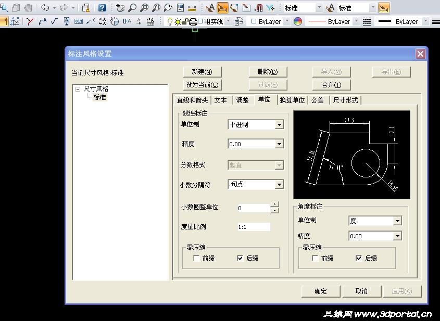Open the 小数分隔符 句点 dropdown
The width and height of the screenshot is (440, 321).
click(x=279, y=185)
